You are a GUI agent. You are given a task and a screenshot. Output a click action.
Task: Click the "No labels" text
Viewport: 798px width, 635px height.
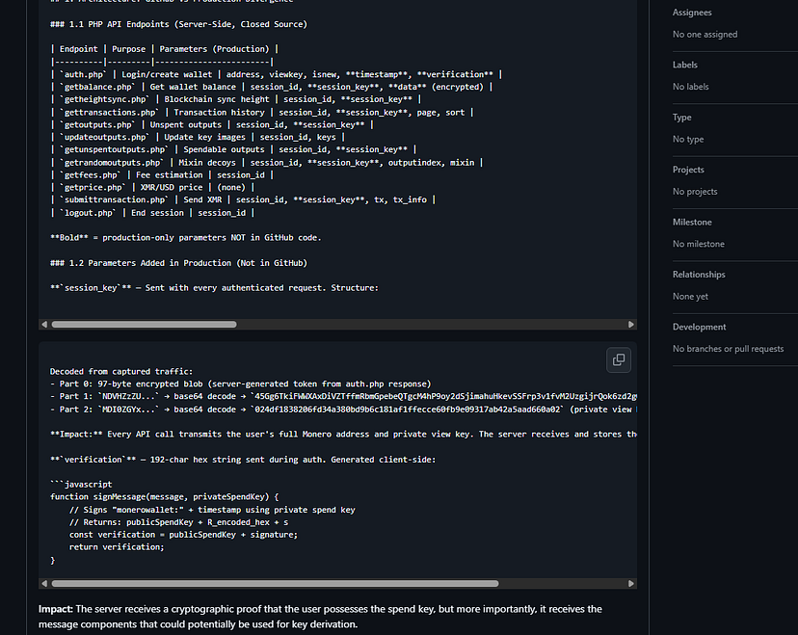click(x=691, y=86)
